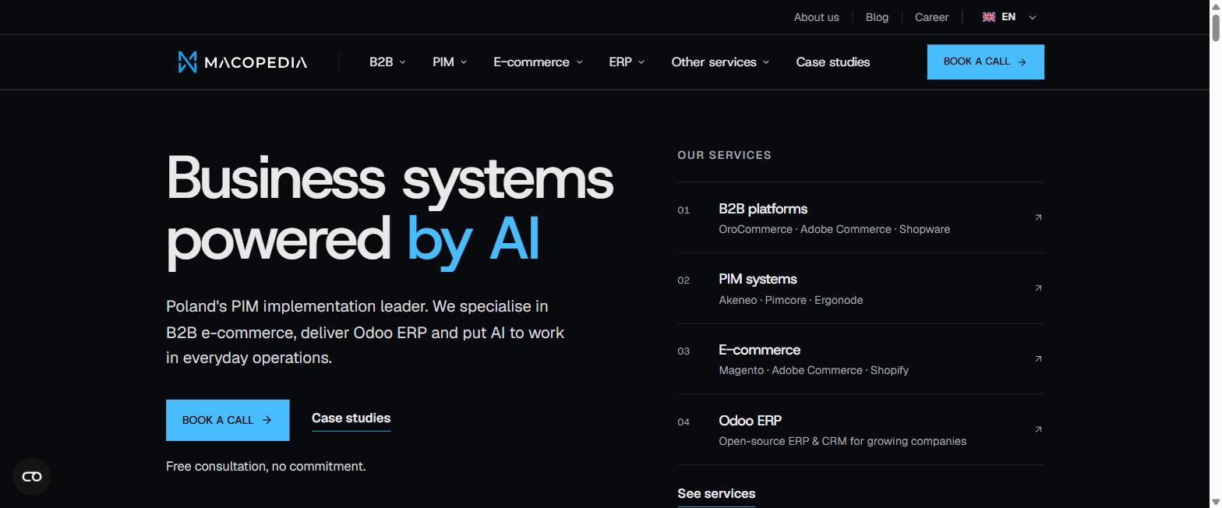Select the Odoo ERP service heading
This screenshot has width=1222, height=508.
tap(750, 421)
